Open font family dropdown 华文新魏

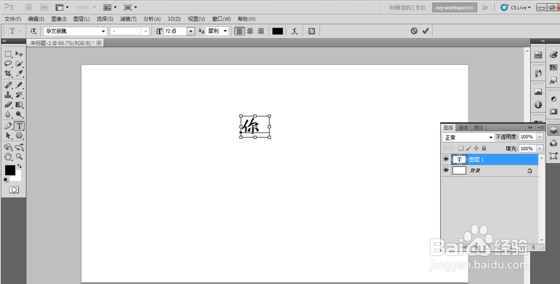pyautogui.click(x=76, y=31)
